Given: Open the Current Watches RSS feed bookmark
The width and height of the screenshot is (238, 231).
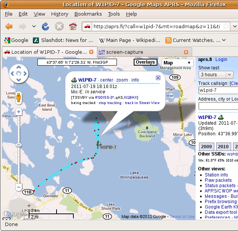Looking at the screenshot, I should (x=193, y=40).
